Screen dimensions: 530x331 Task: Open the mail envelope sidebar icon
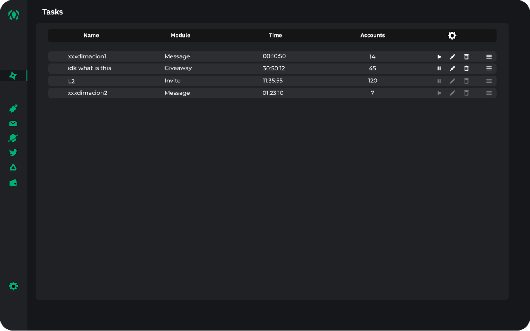(x=13, y=124)
